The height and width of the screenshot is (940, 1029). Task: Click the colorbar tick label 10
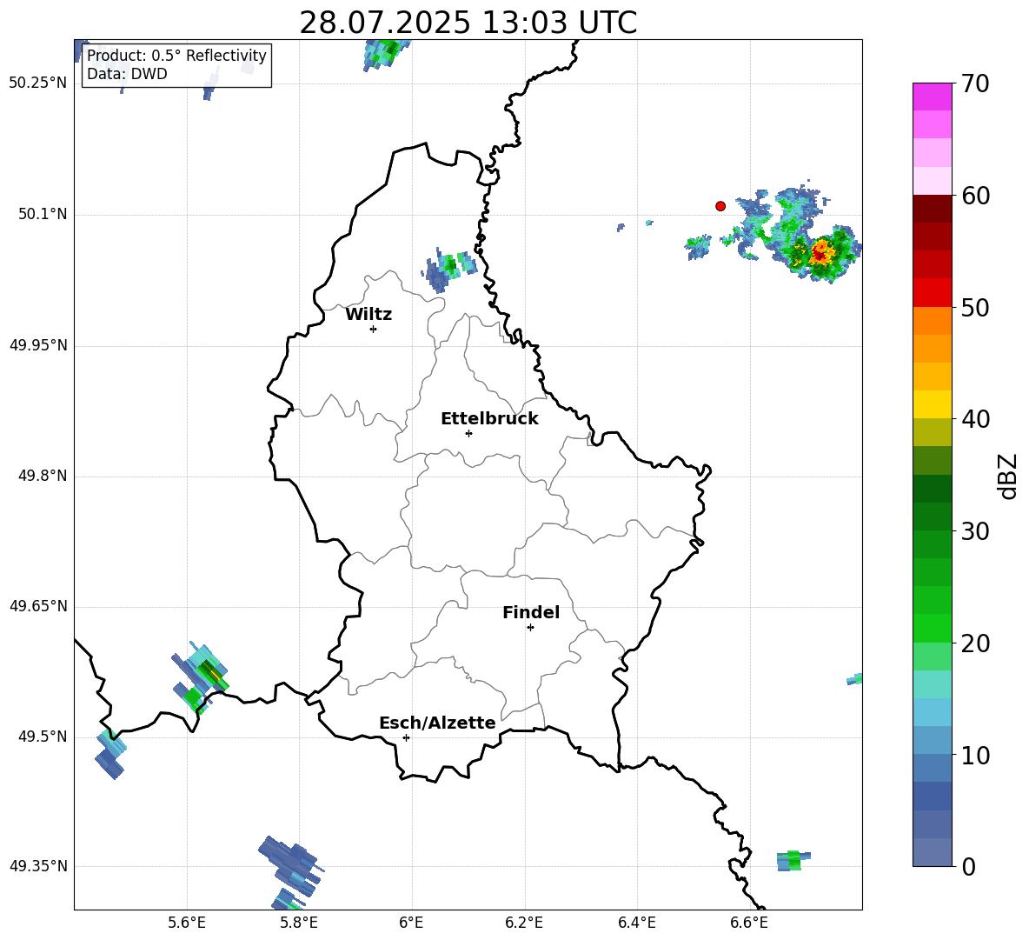(975, 755)
